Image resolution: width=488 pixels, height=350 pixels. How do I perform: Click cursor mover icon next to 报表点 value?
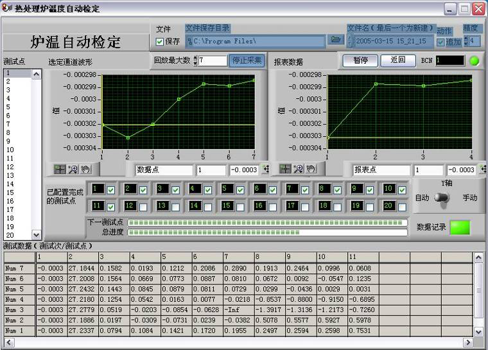tap(482, 169)
